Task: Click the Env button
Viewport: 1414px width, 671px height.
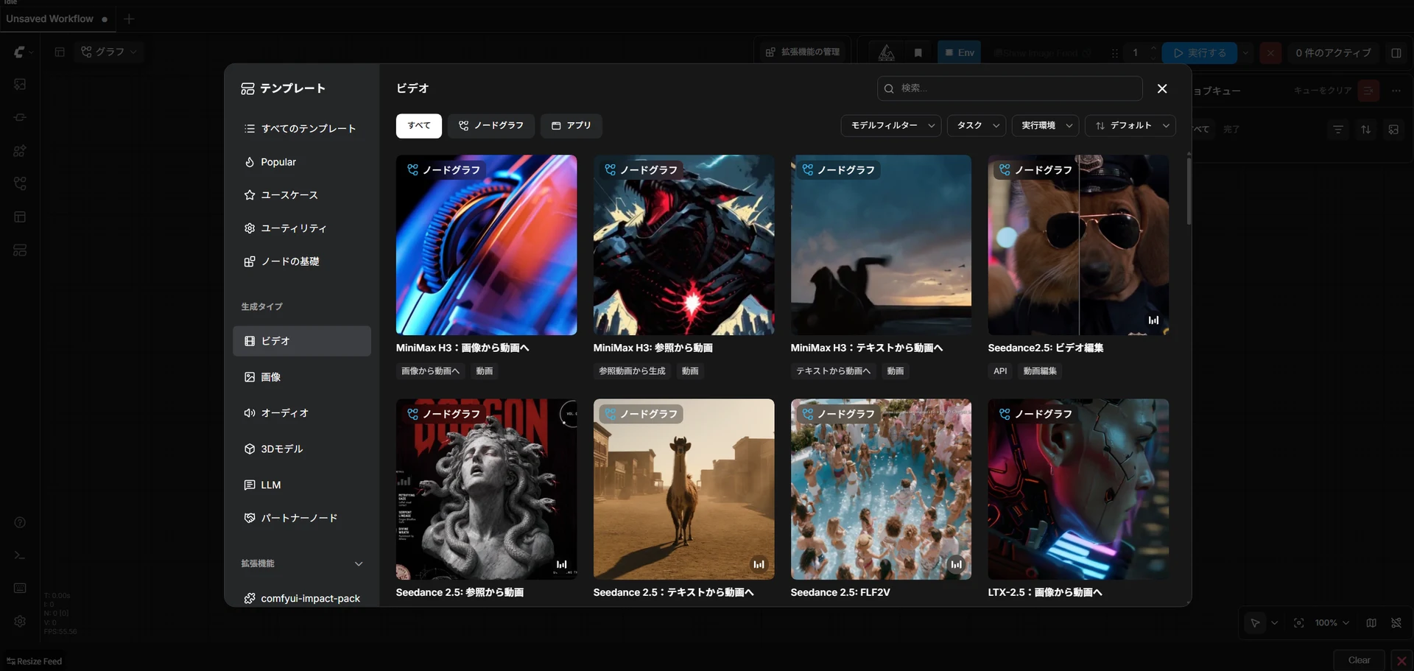Action: point(960,53)
